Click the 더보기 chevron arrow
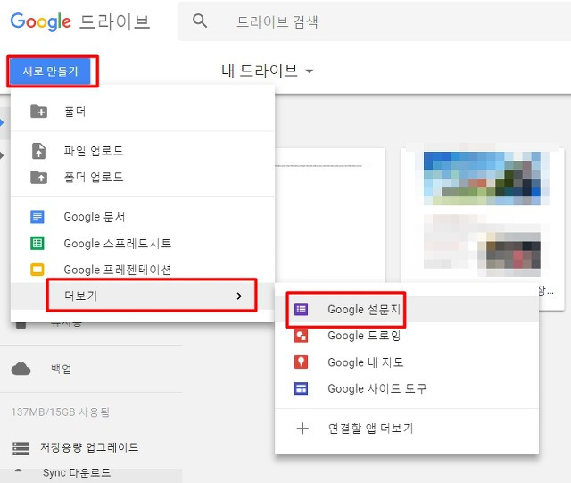The image size is (571, 483). click(x=239, y=296)
